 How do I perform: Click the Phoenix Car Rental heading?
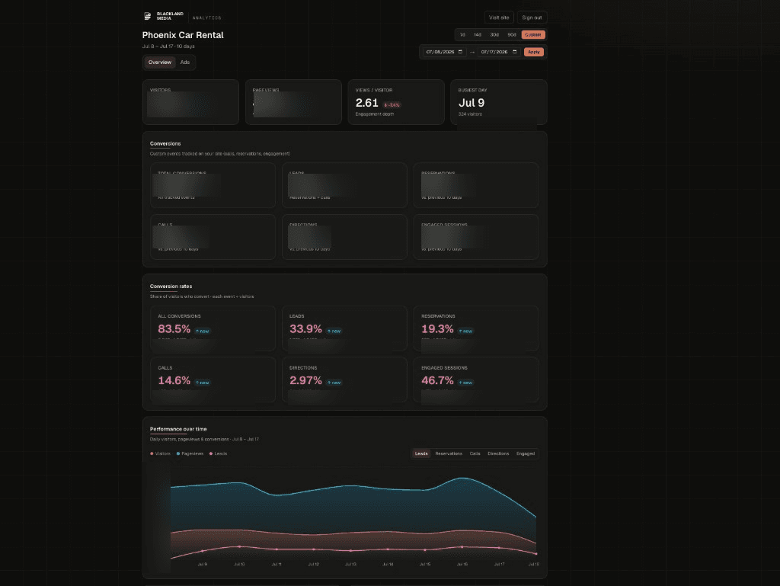coord(183,35)
